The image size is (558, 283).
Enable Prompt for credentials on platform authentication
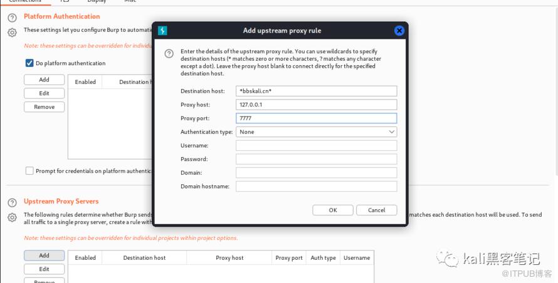[x=29, y=171]
